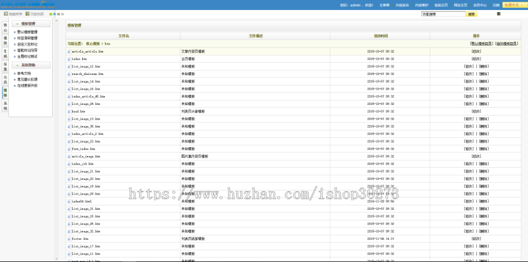Click the file icon beside list_image_17.htm

[x=69, y=246]
